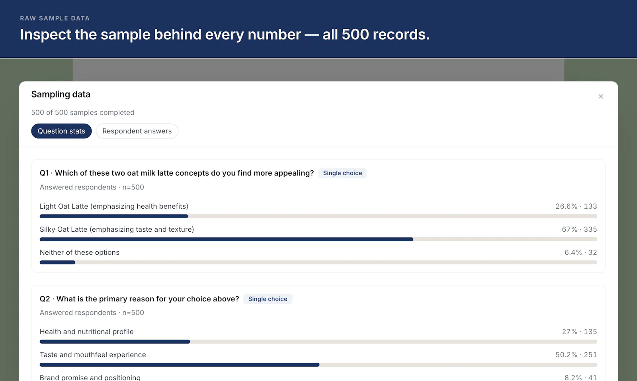The width and height of the screenshot is (637, 381).
Task: Click the Q2 Single choice badge
Action: pos(268,299)
